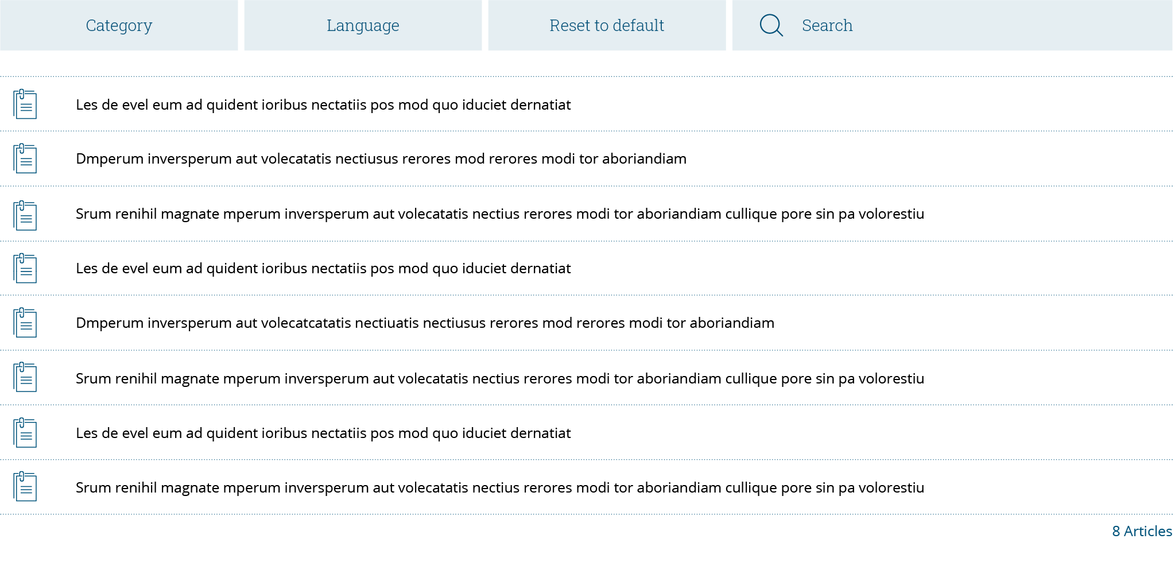This screenshot has height=562, width=1175.
Task: Open the first 'Srum renihil magnate' article title
Action: click(x=499, y=214)
